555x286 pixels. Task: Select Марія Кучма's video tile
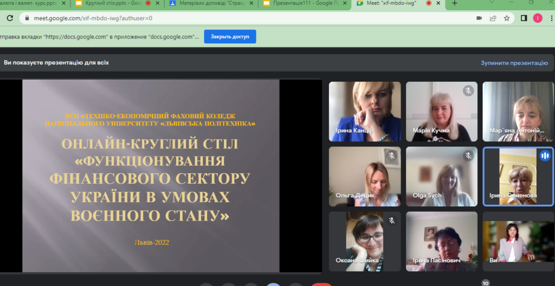[441, 112]
